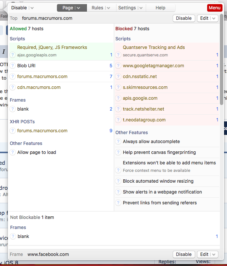Screen dimensions: 227x266
Task: Click the red Menu button
Action: pos(215,8)
